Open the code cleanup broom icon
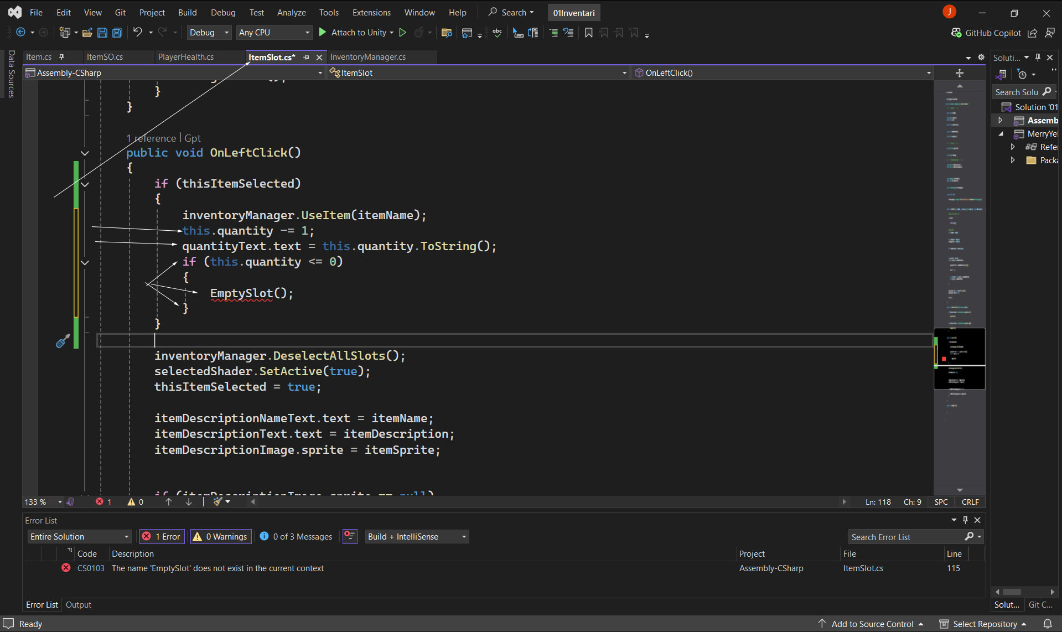Viewport: 1062px width, 632px height. pos(218,501)
